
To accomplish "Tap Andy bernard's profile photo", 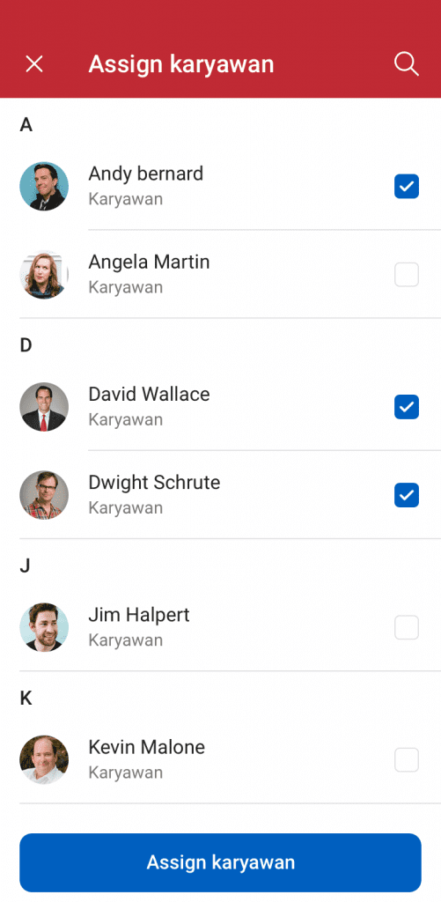I will coord(44,186).
